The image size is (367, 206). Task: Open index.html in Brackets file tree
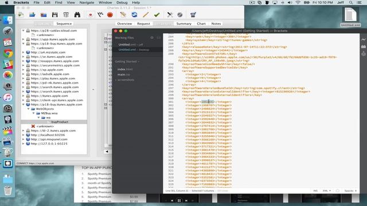coord(125,69)
